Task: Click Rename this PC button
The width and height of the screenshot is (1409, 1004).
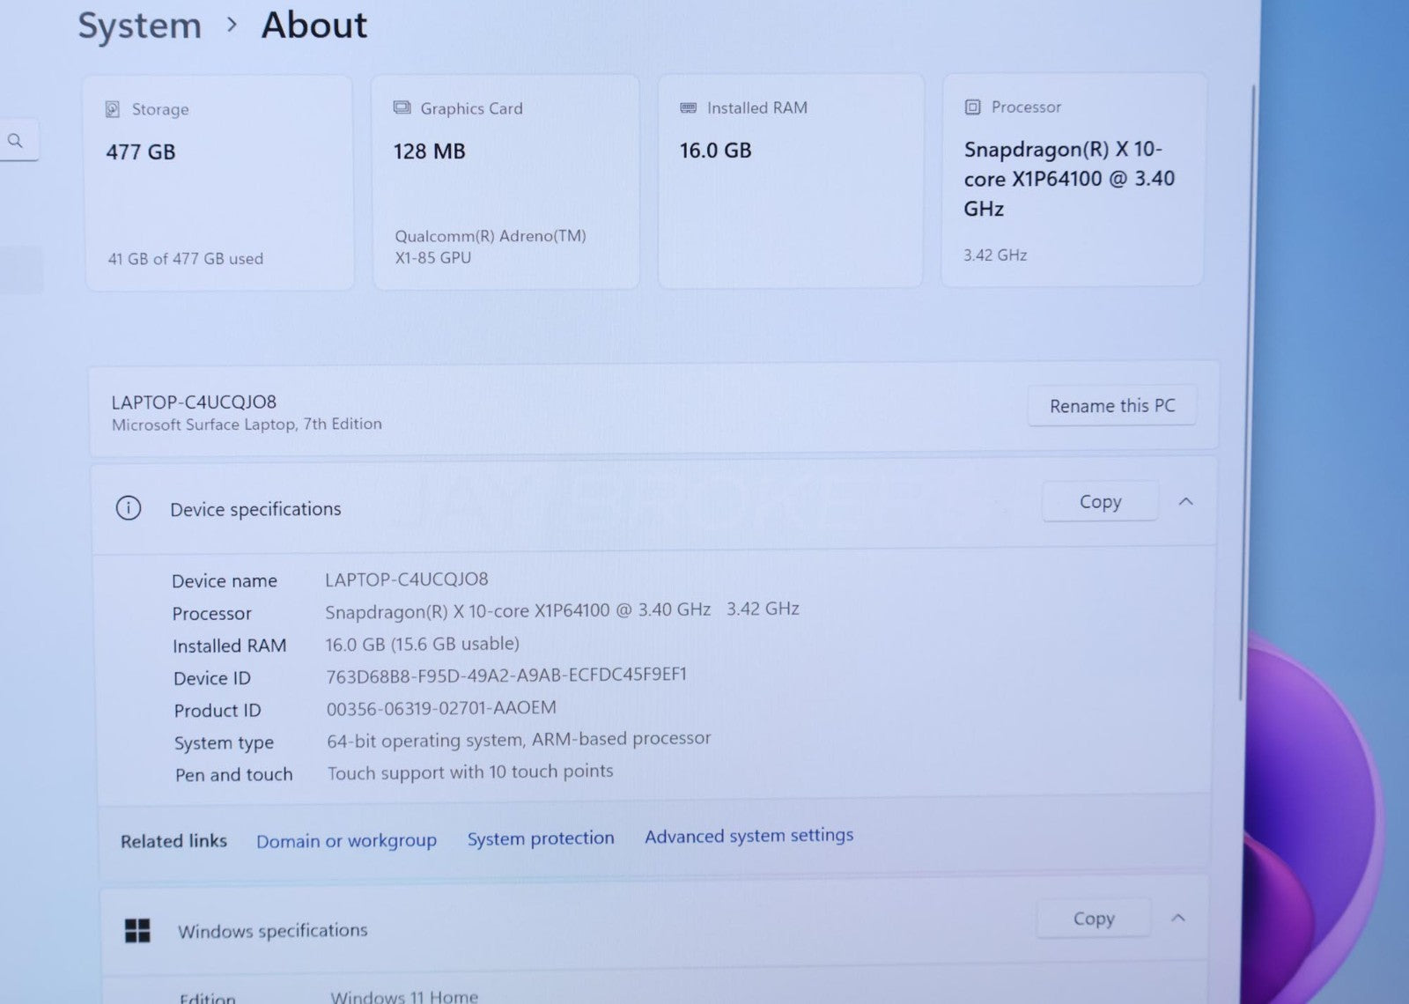Action: pos(1111,406)
